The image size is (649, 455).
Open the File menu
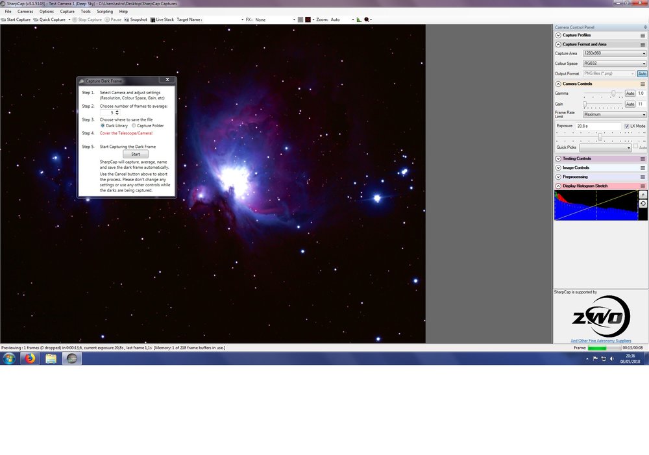click(8, 11)
